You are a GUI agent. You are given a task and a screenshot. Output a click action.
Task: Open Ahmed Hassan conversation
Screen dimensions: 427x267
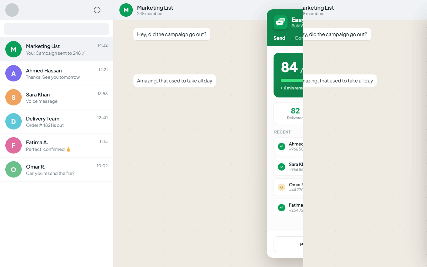tap(56, 73)
